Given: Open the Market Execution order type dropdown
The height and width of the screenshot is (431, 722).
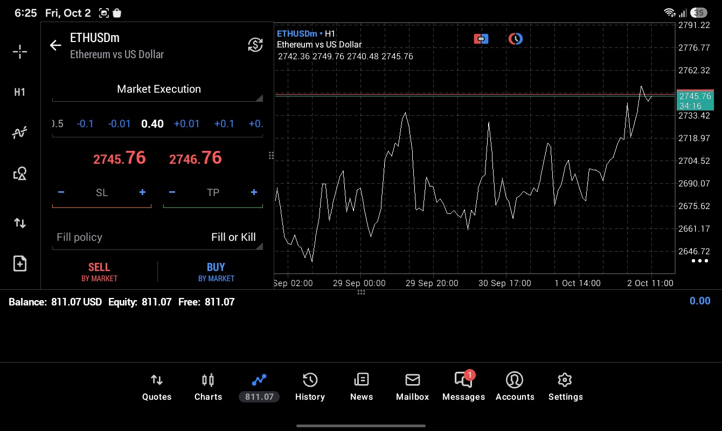Looking at the screenshot, I should 157,89.
